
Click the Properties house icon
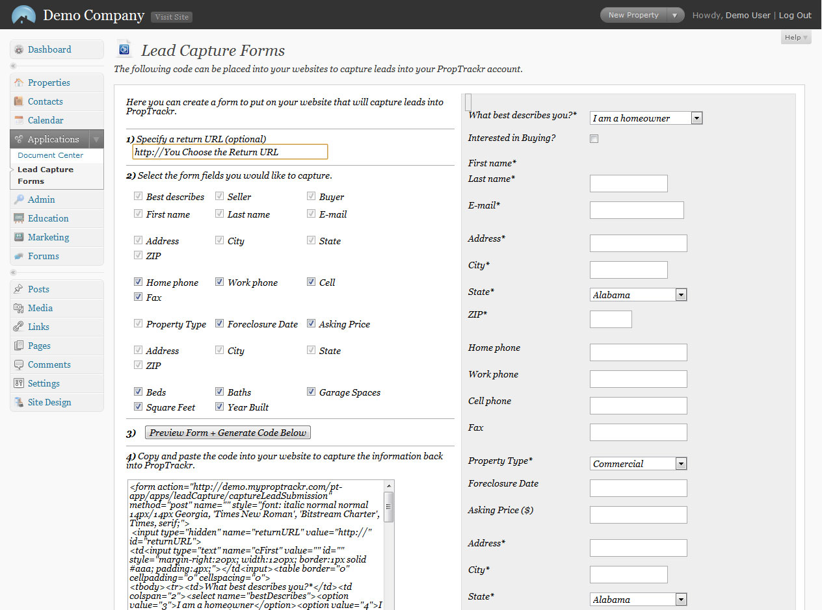(19, 83)
